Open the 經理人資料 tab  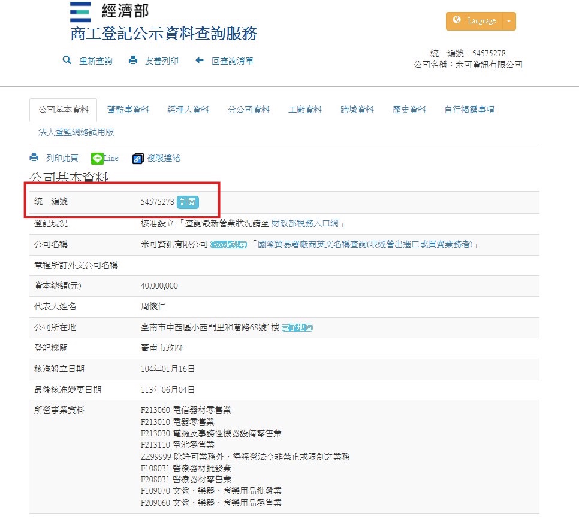(x=188, y=110)
